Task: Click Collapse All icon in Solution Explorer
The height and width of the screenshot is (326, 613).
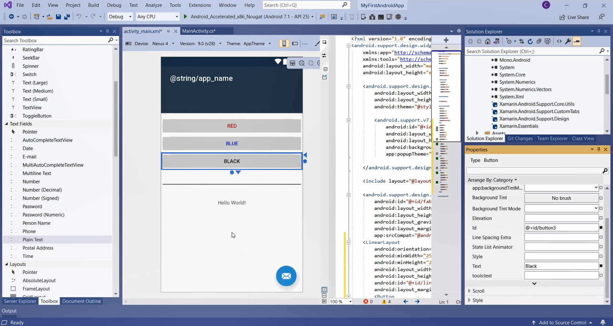Action: (539, 41)
